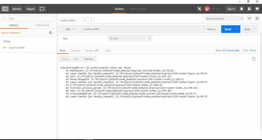Image resolution: width=262 pixels, height=140 pixels.
Task: Click Time 122 ms text
Action: pos(249,50)
